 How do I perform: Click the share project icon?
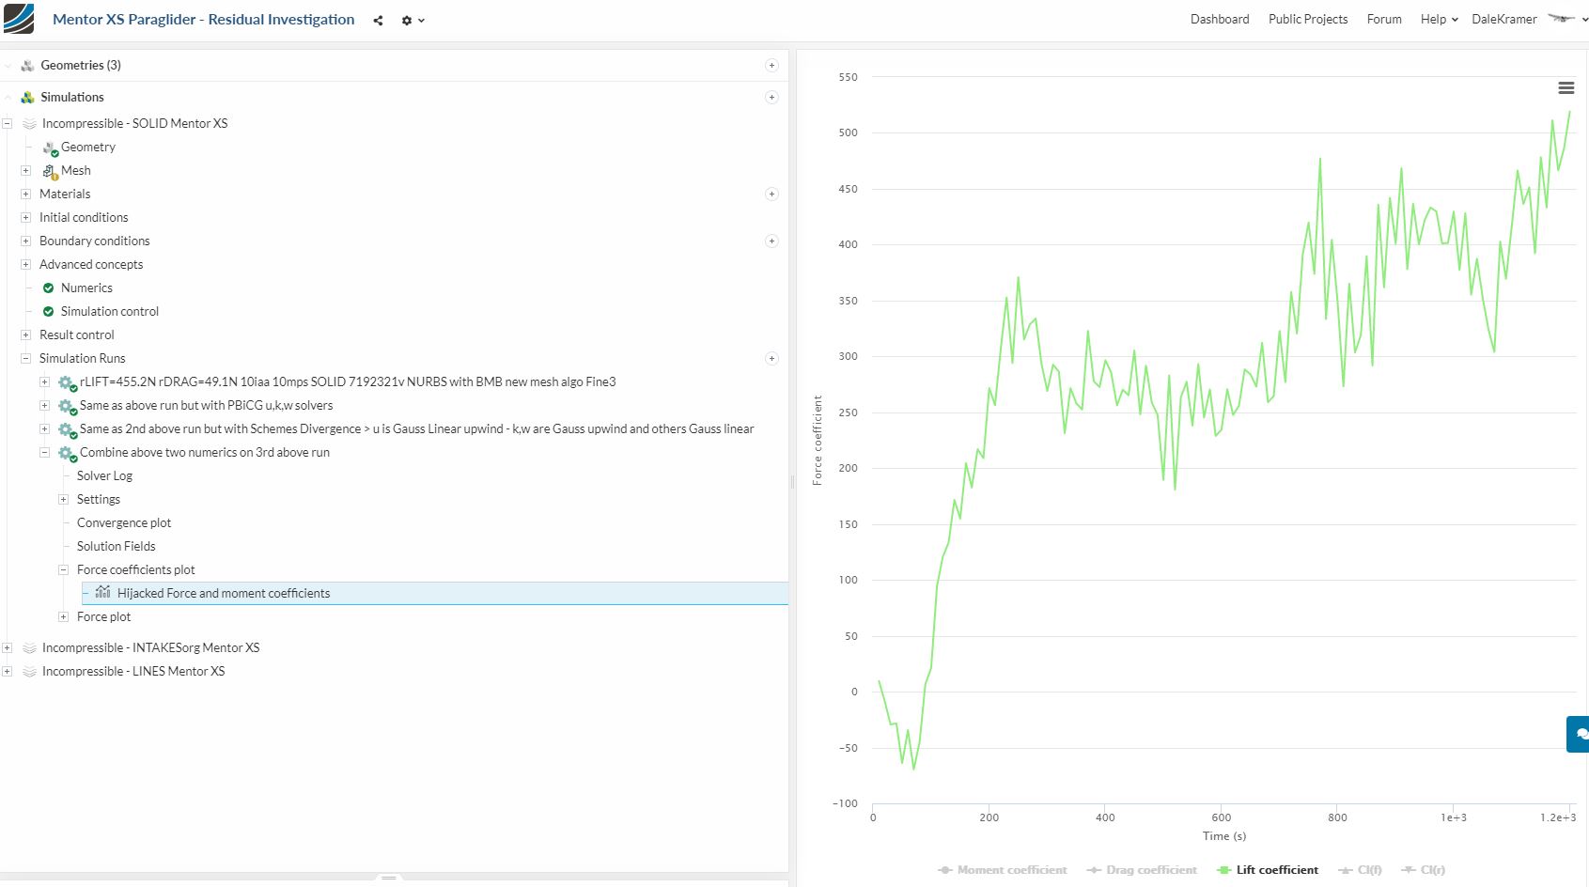[378, 21]
